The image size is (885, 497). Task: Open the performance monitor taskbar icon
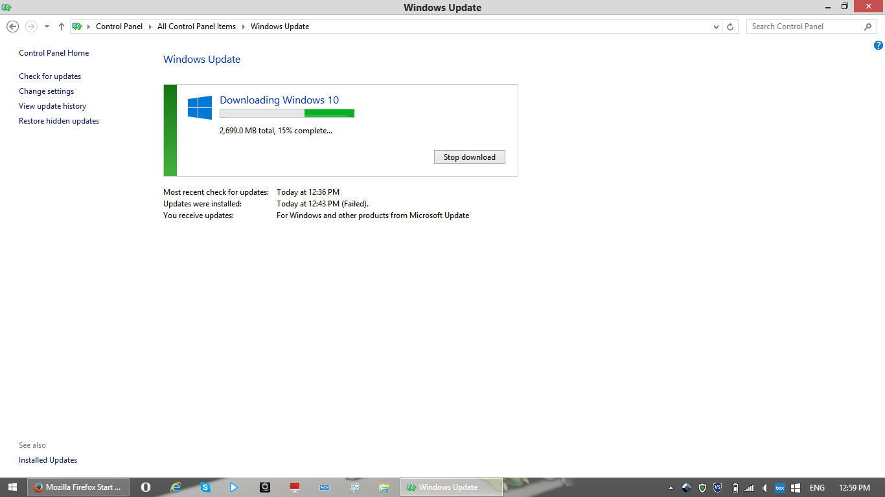tap(354, 487)
